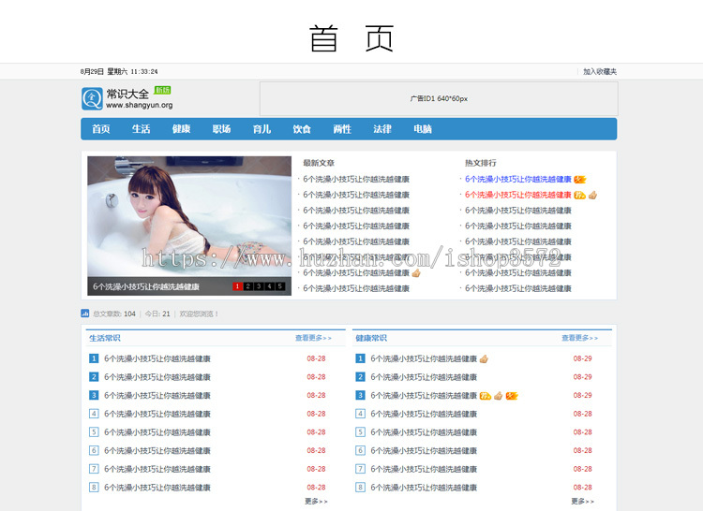703x511 pixels.
Task: Open 健康常识 article number 6
Action: 424,450
